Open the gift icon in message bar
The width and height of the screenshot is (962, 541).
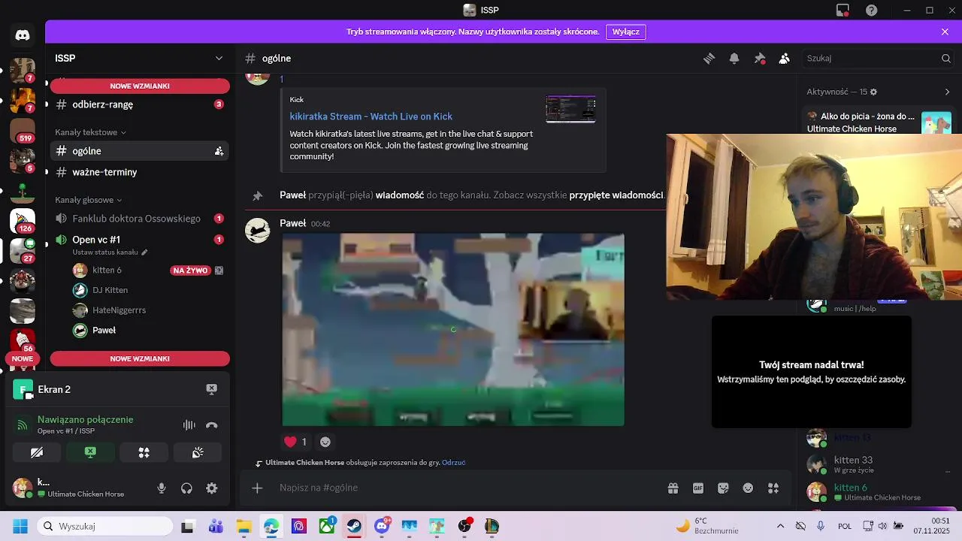[673, 488]
